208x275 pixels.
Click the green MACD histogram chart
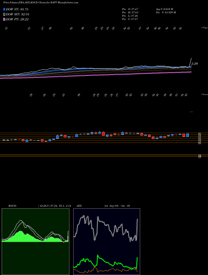[x=35, y=242]
